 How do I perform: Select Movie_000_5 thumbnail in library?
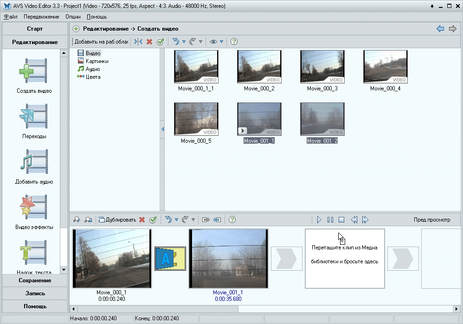(x=196, y=119)
